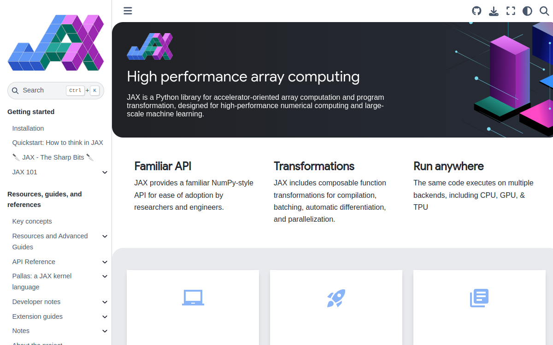The height and width of the screenshot is (345, 553).
Task: Expand the JAX 101 chevron
Action: point(105,172)
